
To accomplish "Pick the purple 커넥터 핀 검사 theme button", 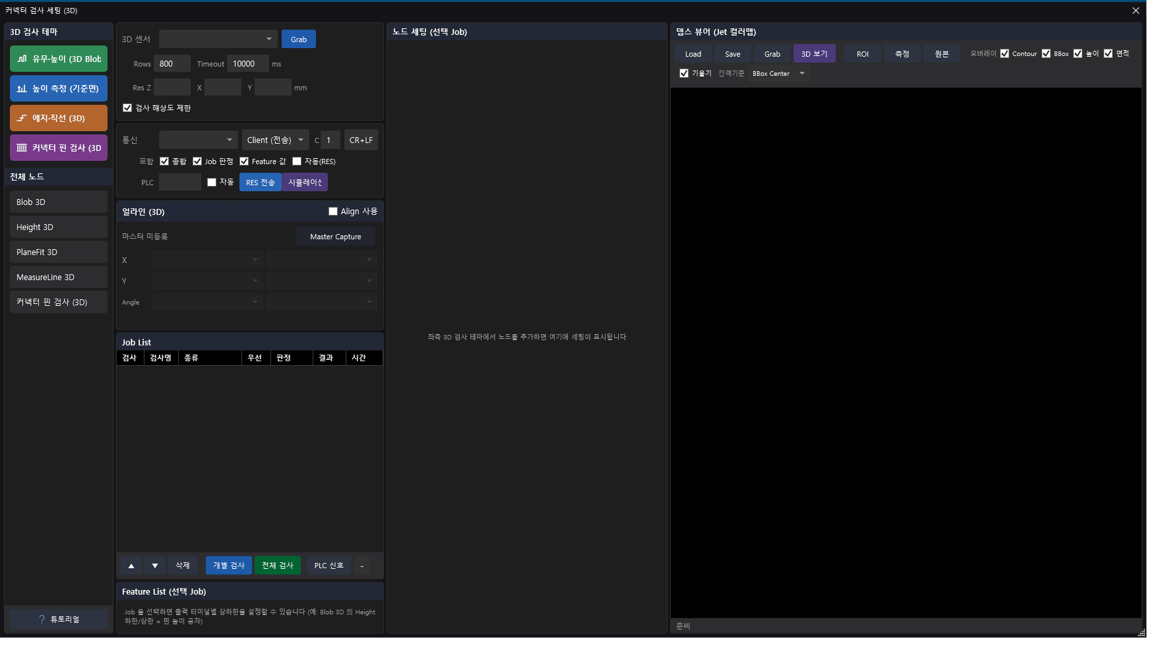I will (x=59, y=148).
